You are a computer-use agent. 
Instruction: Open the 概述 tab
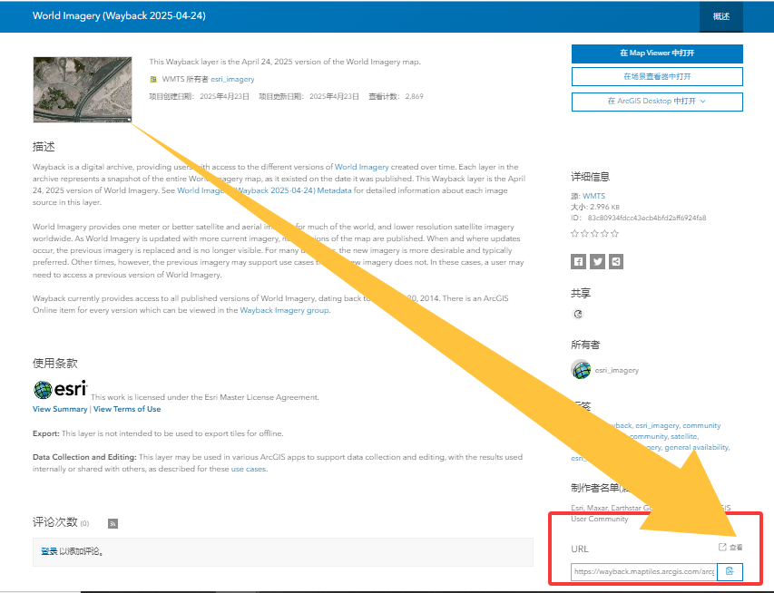[x=721, y=16]
